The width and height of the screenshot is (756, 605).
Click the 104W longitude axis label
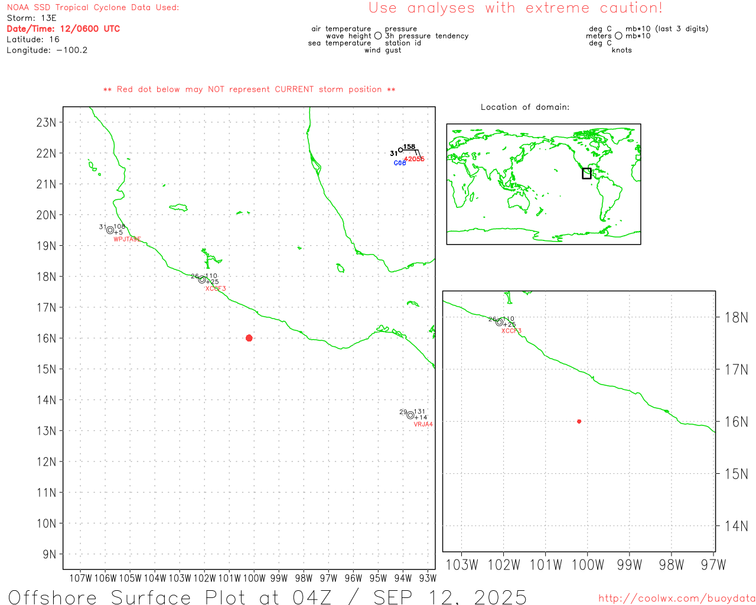point(155,578)
